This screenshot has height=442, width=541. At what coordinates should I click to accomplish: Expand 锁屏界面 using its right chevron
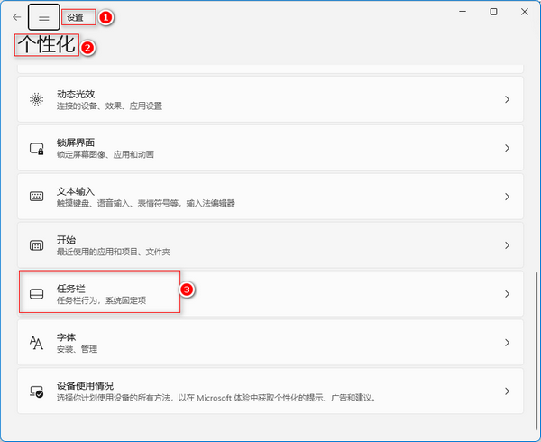508,148
